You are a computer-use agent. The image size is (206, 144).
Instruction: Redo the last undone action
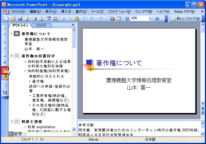pyautogui.click(x=101, y=19)
